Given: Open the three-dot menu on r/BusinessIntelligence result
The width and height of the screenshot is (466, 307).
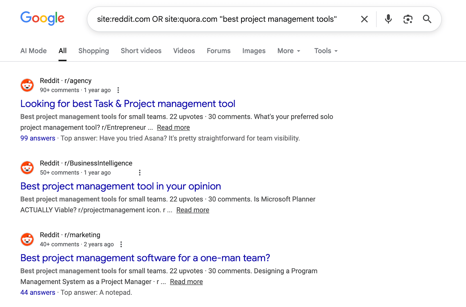Looking at the screenshot, I should [x=140, y=172].
